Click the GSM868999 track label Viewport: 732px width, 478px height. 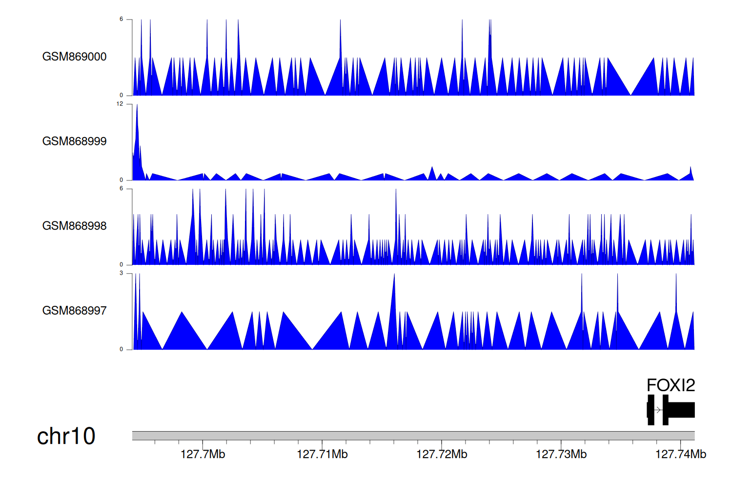click(x=74, y=141)
